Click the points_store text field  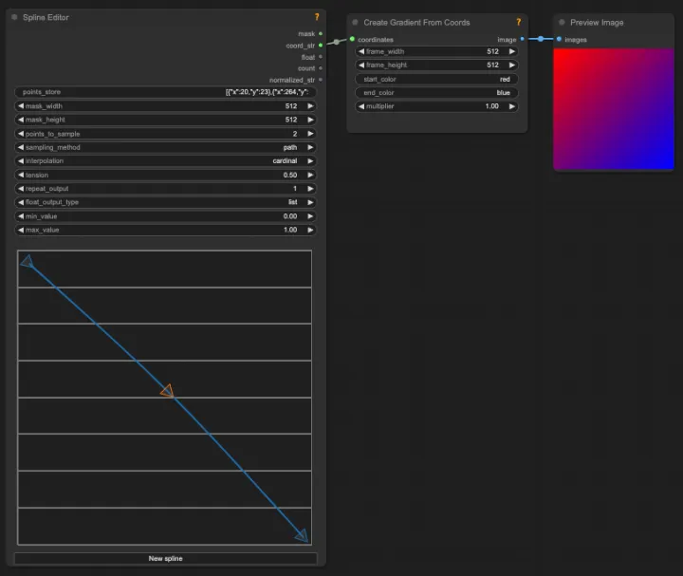click(x=166, y=92)
